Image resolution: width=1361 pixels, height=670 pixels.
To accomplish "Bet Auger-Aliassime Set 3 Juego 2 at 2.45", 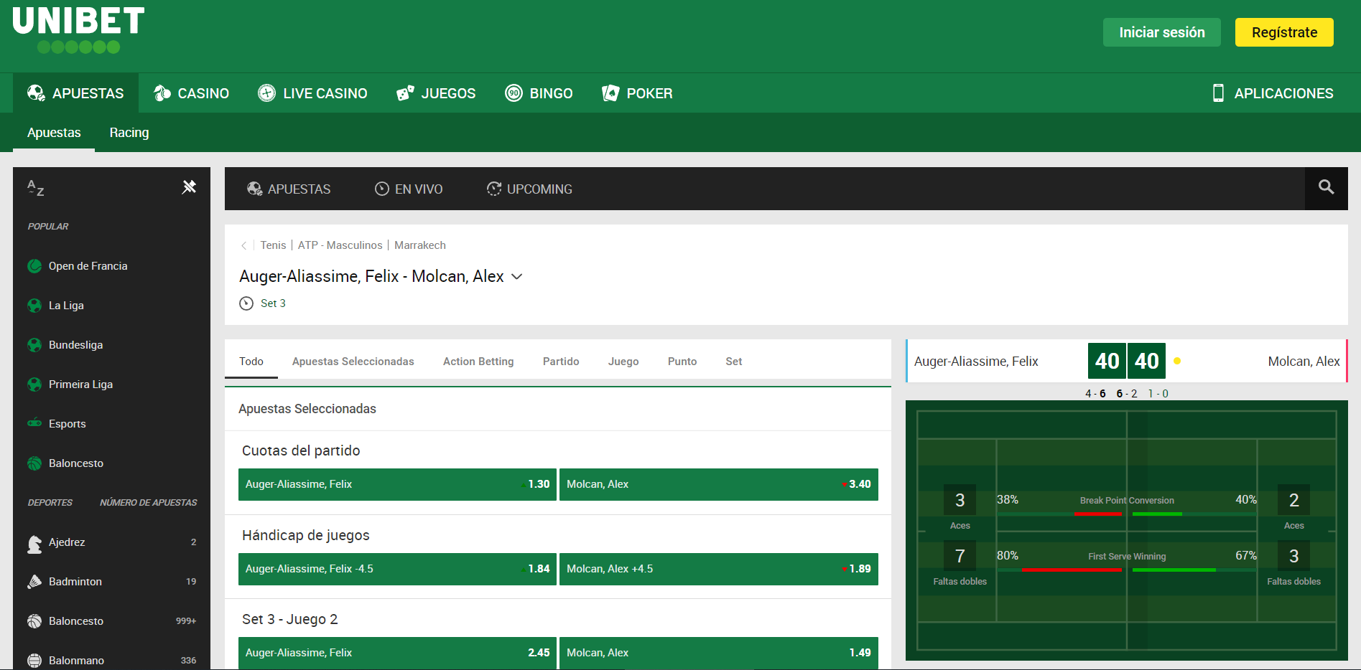I will (x=397, y=653).
